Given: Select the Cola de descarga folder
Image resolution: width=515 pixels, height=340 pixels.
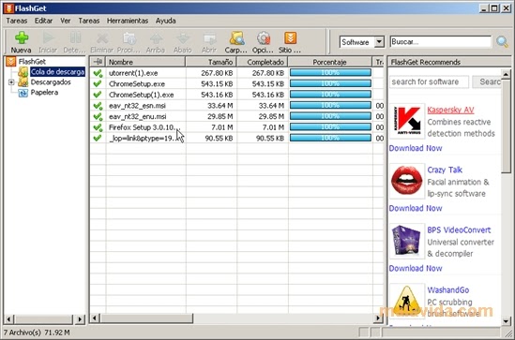Looking at the screenshot, I should [57, 71].
